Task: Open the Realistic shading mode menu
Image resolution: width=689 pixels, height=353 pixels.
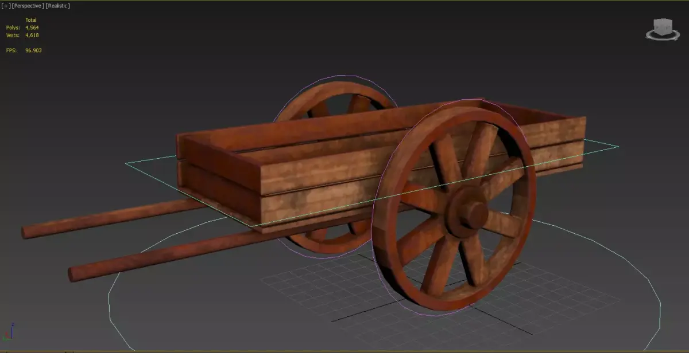Action: coord(57,6)
